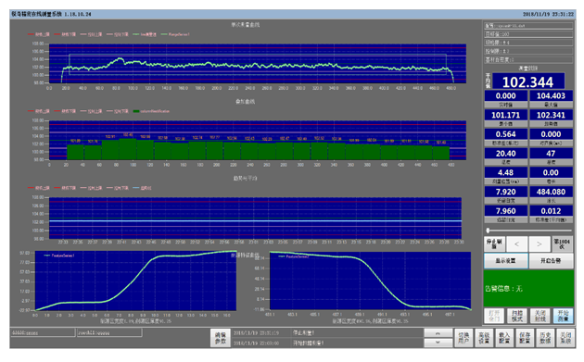The width and height of the screenshot is (584, 362).
Task: Go to next record with the > button
Action: pos(539,244)
